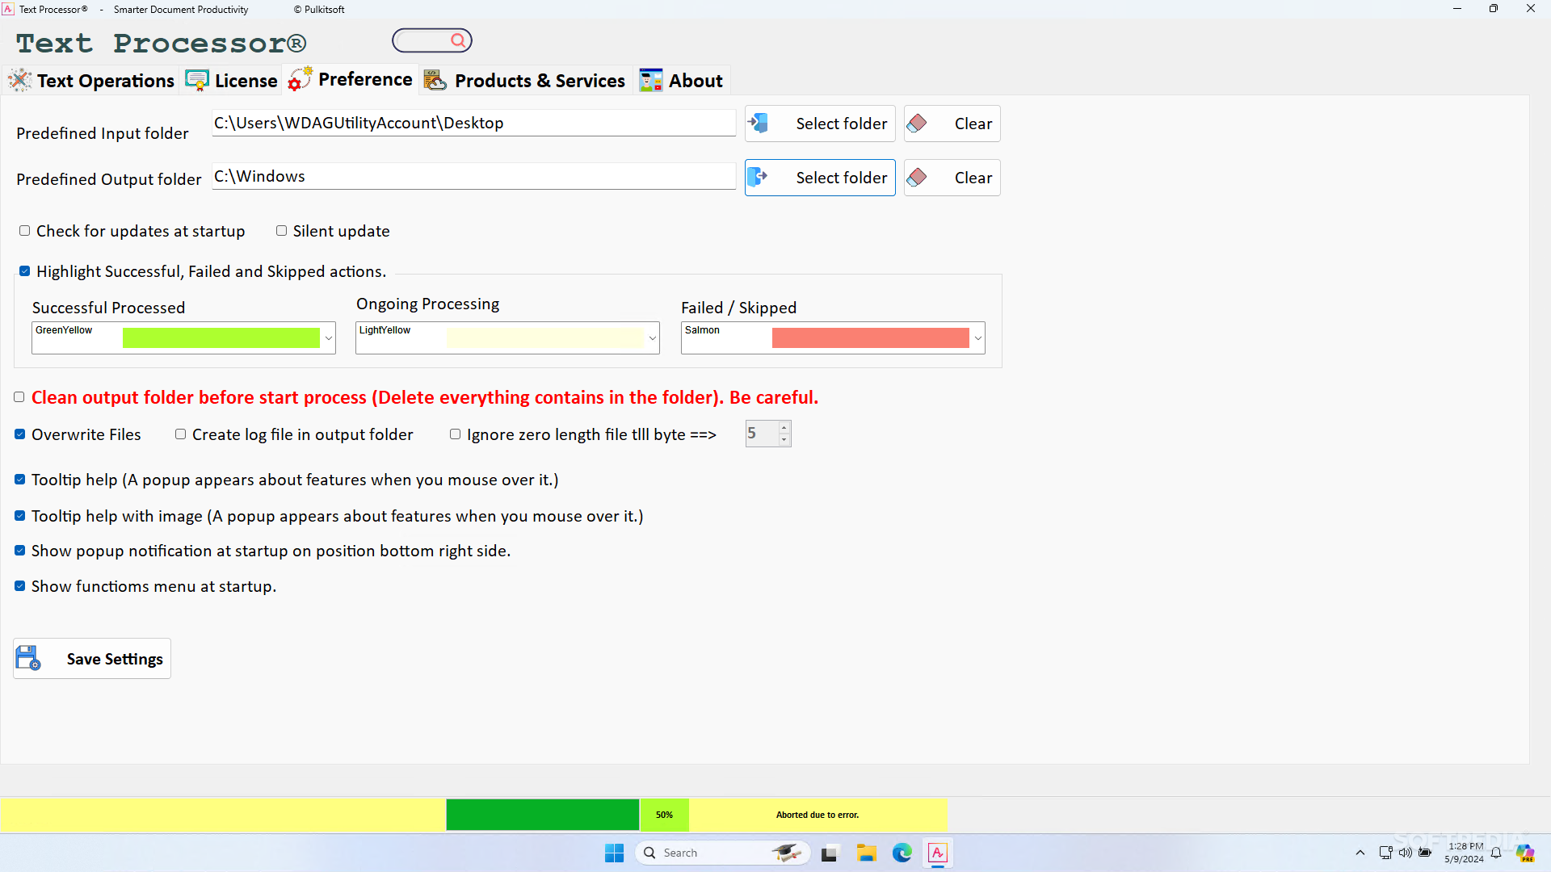Enable Ignore zero length file checkbox

[x=456, y=434]
